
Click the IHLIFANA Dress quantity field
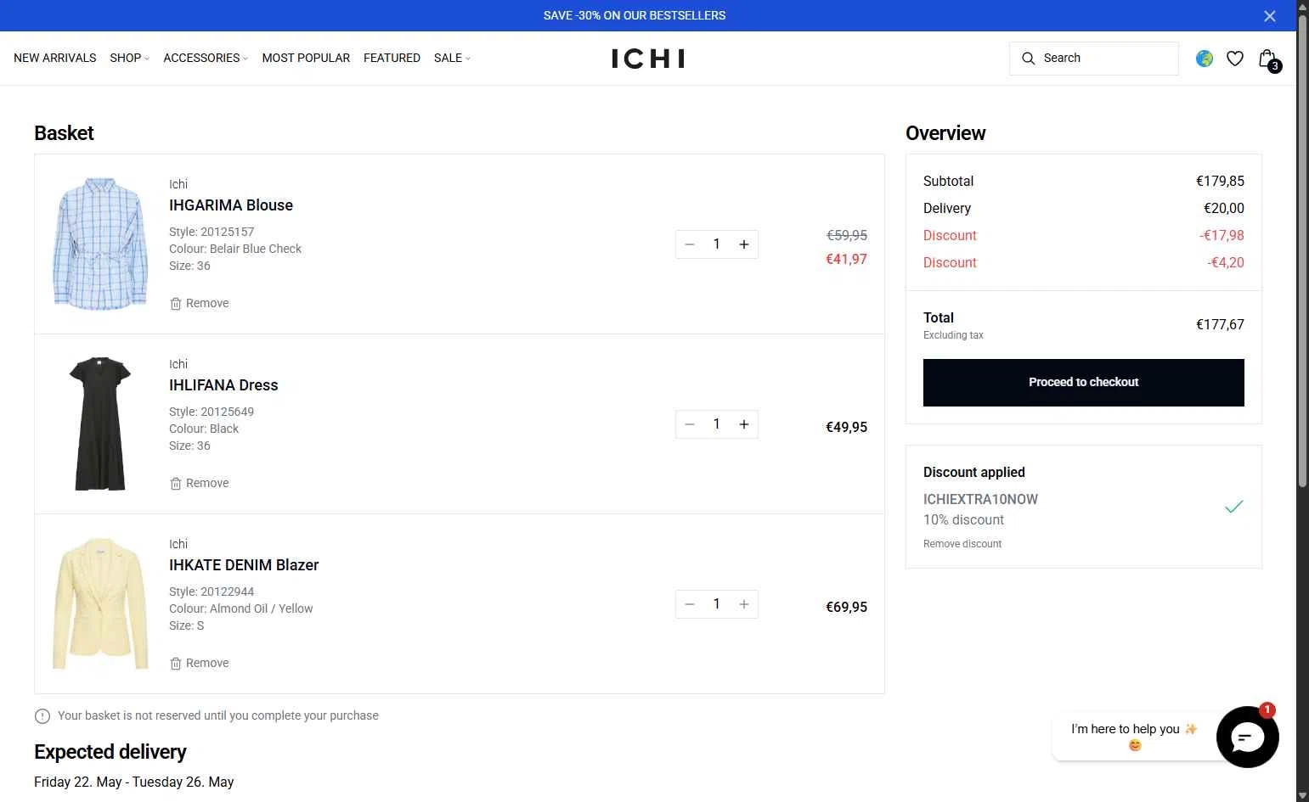click(x=717, y=424)
